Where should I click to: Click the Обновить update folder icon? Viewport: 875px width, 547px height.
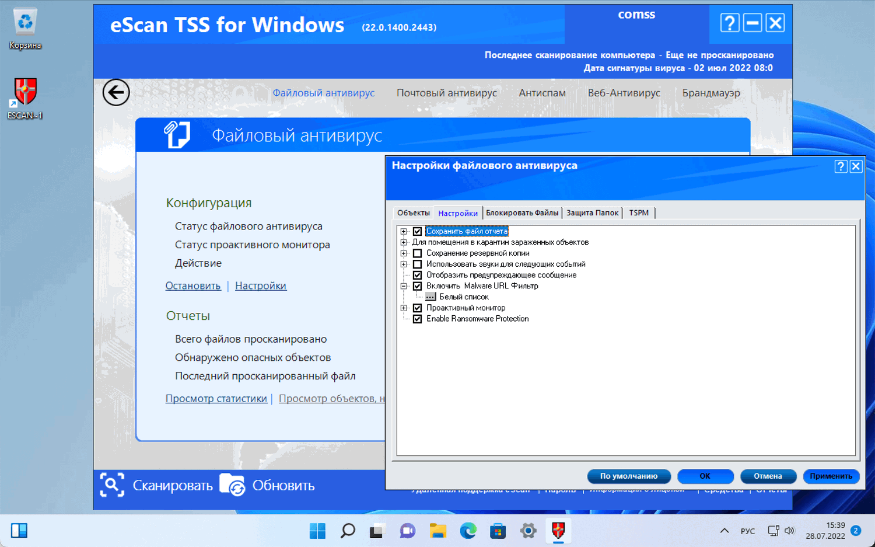pyautogui.click(x=232, y=485)
